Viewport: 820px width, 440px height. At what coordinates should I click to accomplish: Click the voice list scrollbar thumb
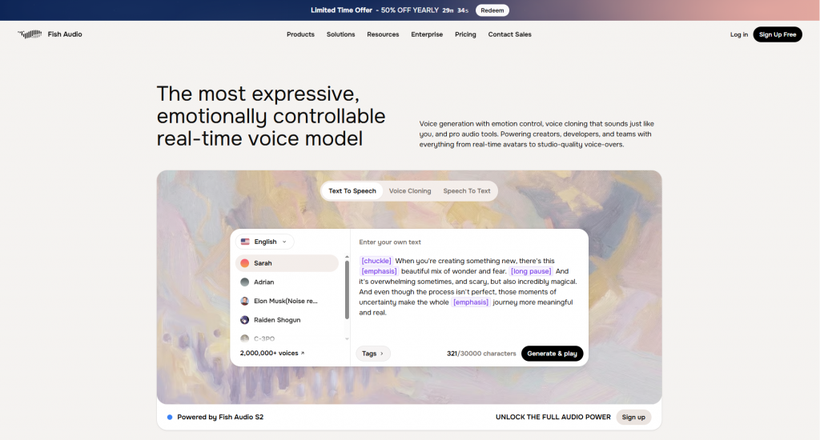pos(347,290)
